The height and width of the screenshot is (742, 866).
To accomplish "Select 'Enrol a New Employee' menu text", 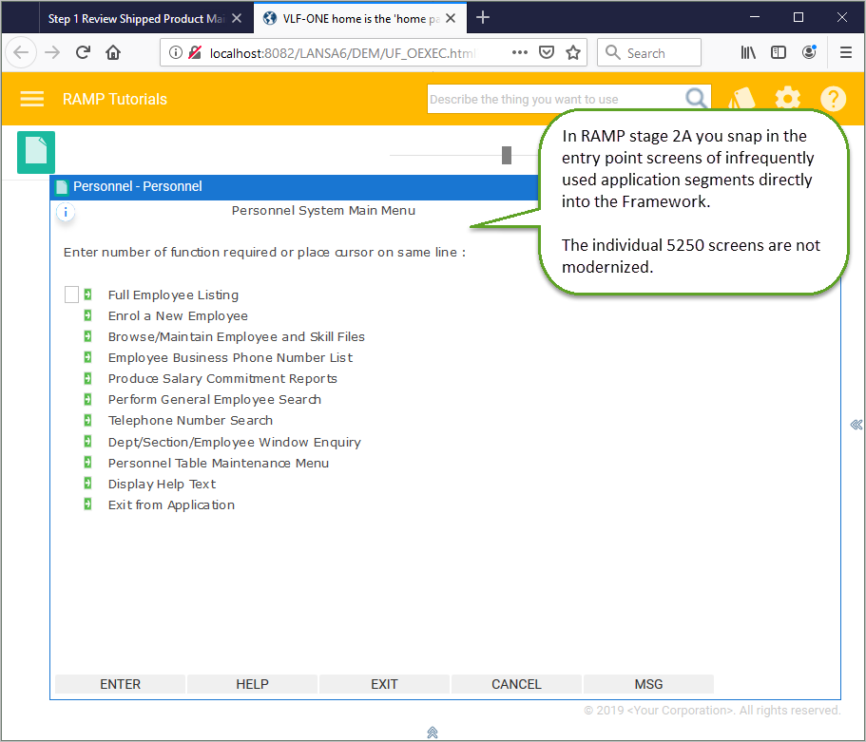I will pyautogui.click(x=178, y=315).
